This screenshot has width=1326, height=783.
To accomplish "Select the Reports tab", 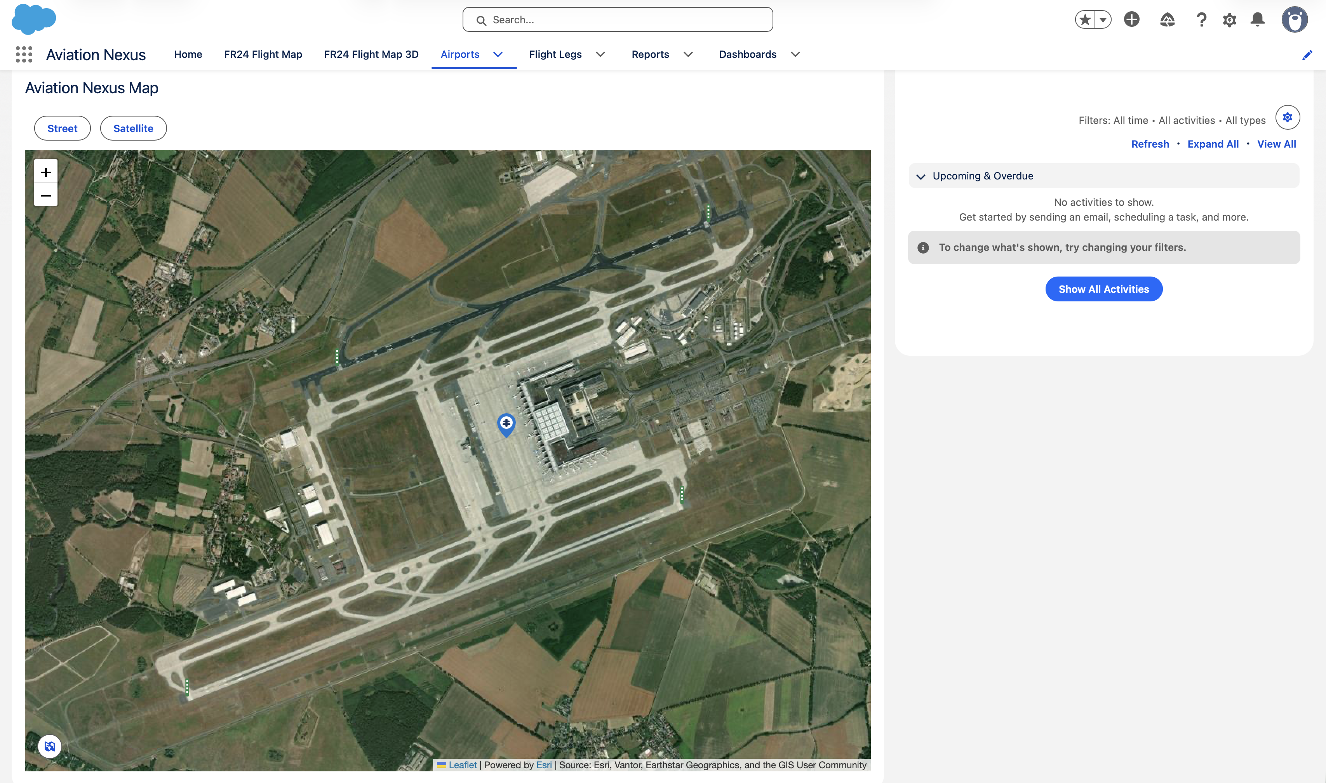I will [x=650, y=54].
